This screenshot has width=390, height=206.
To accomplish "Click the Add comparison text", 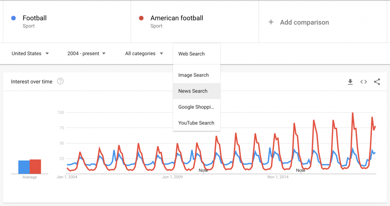I will click(x=304, y=23).
